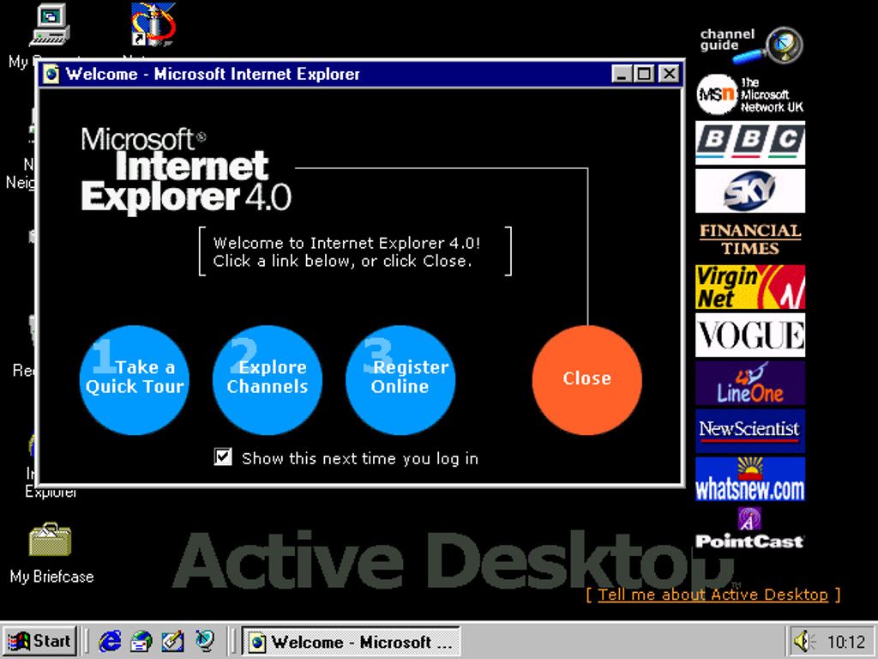Select the satellite shortcut icon on desktop
Image resolution: width=878 pixels, height=659 pixels.
click(153, 24)
